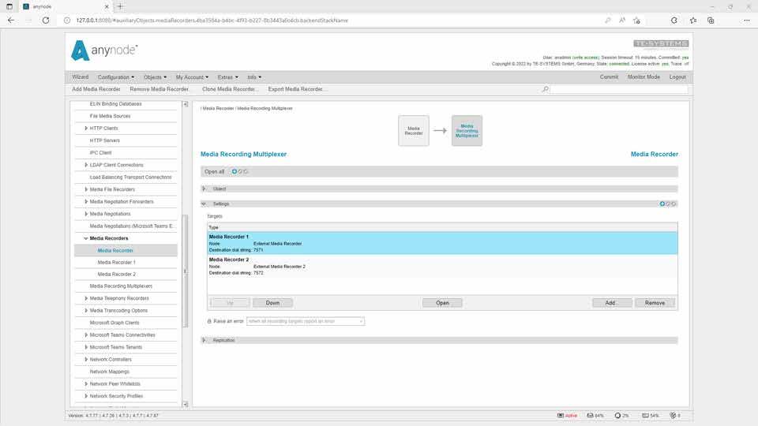Screen dimensions: 758x426
Task: Open the Wizard menu item
Action: 81,77
